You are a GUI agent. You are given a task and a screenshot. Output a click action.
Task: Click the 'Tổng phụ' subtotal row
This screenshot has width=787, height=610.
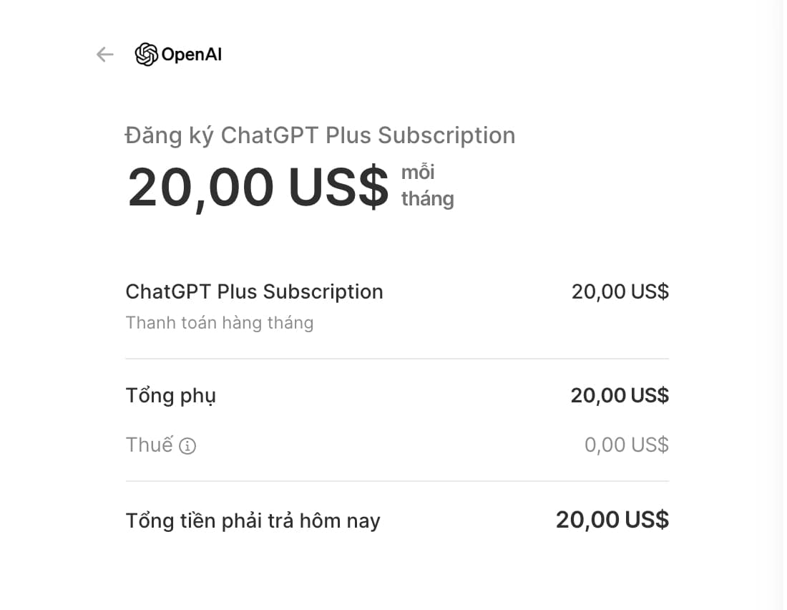(170, 394)
